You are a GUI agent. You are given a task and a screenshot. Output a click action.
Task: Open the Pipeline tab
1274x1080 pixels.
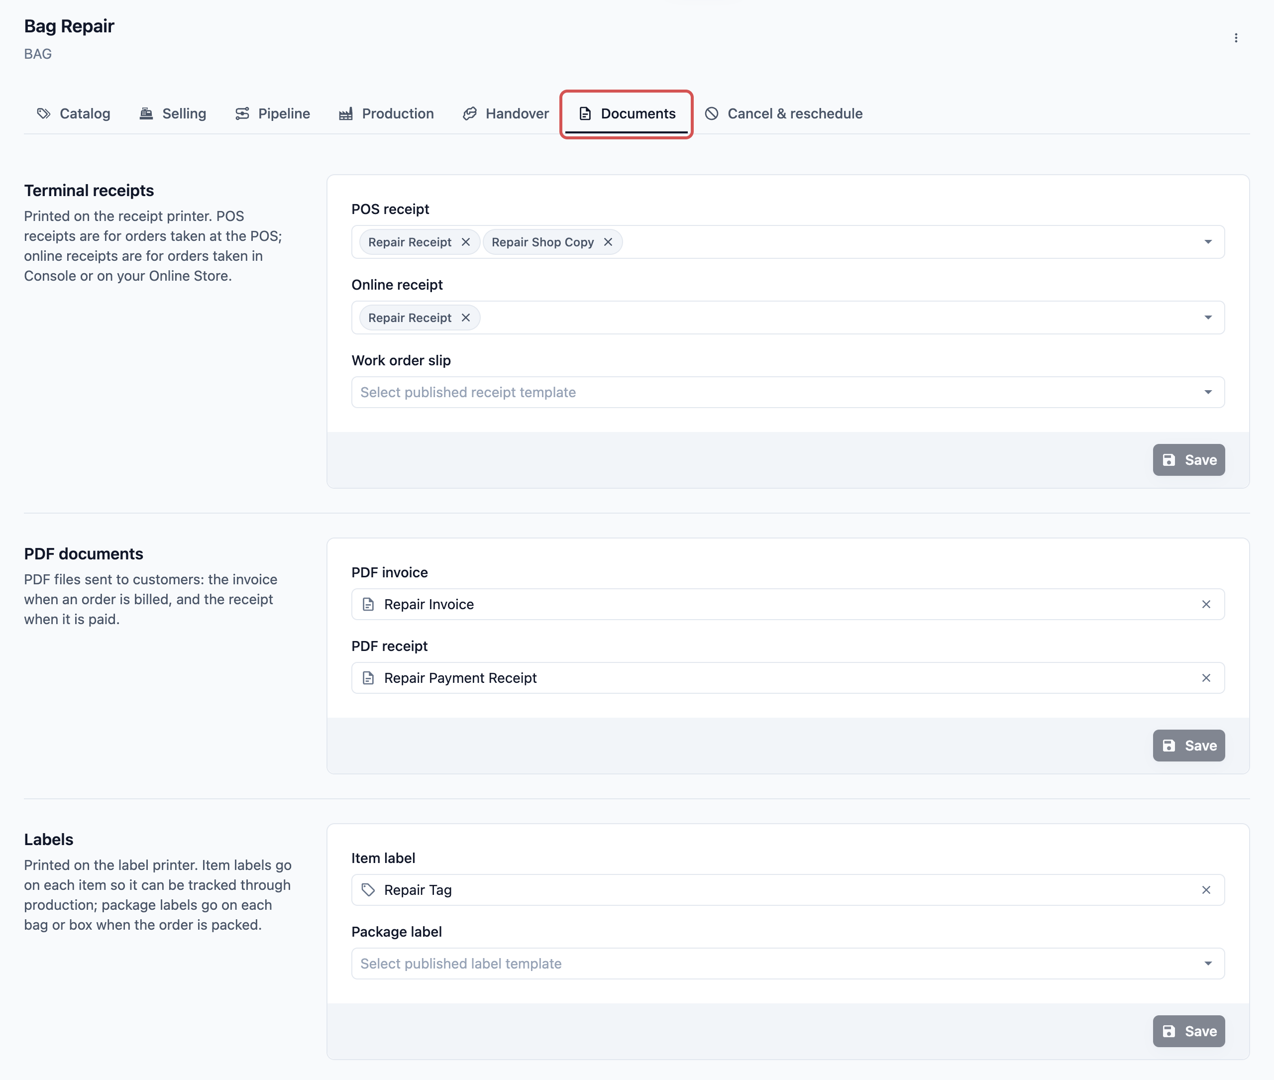[272, 114]
